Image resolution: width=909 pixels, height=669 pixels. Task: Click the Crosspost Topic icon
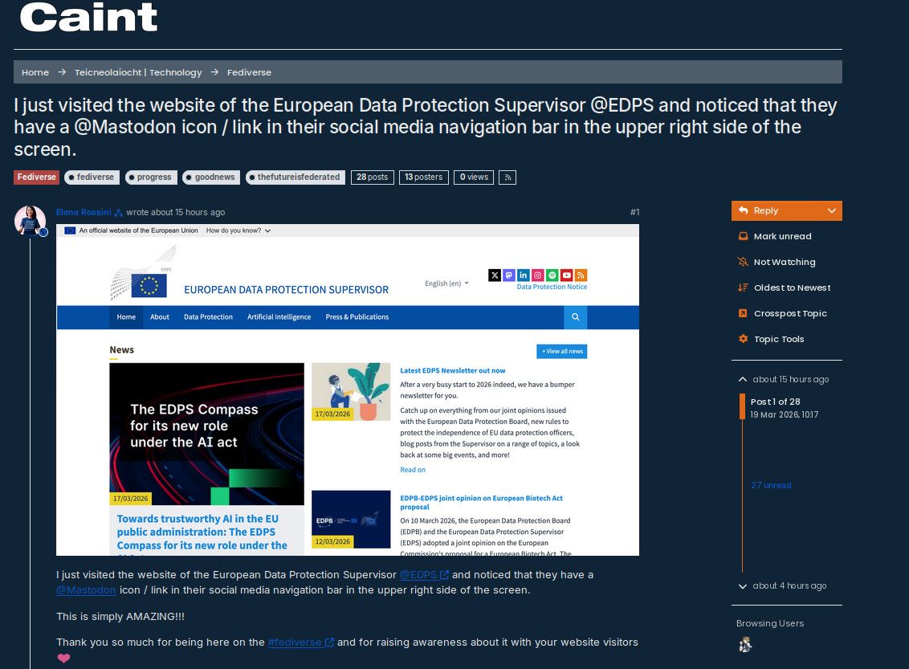743,313
